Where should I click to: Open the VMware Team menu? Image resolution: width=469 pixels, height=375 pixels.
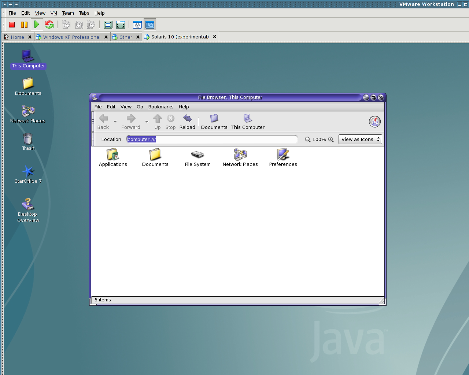coord(68,13)
